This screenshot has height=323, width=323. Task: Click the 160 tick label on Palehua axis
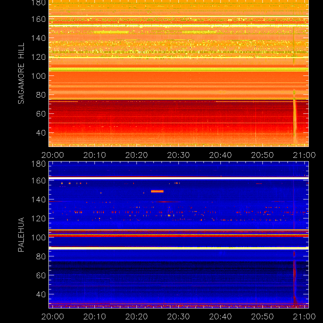point(38,180)
